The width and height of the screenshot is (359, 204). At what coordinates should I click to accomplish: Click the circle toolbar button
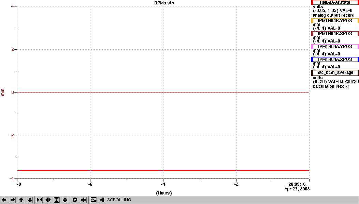(x=75, y=200)
